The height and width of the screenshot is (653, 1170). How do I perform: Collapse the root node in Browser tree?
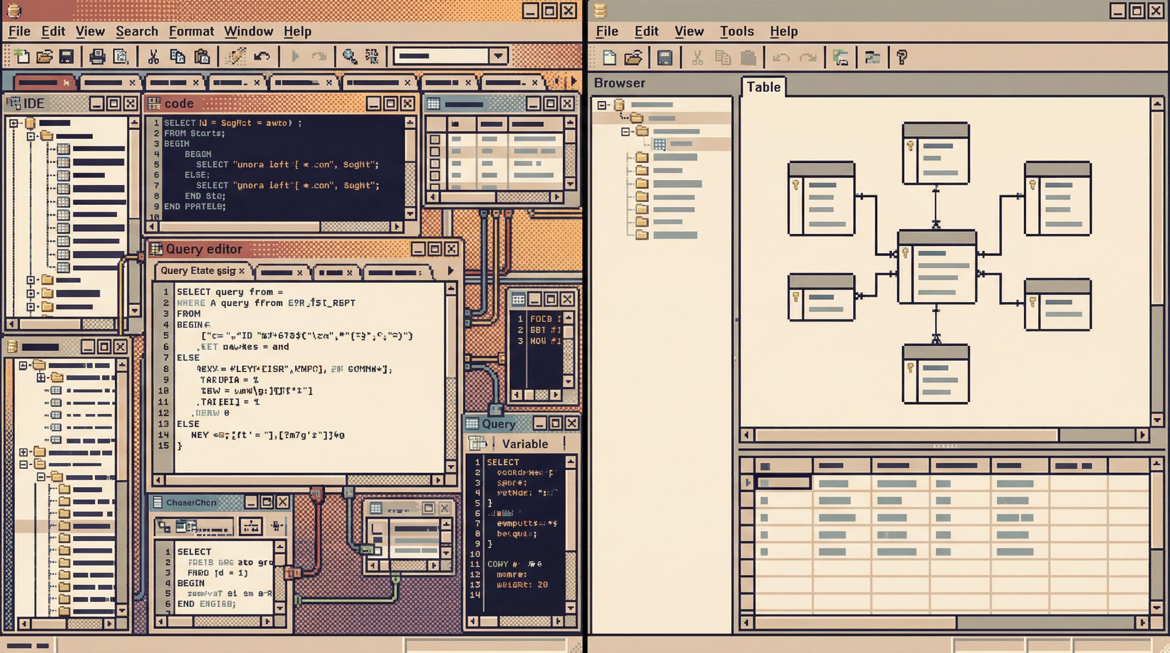click(602, 105)
